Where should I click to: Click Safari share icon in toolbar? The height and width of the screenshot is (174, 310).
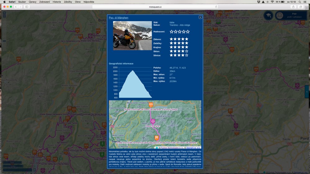coord(293,7)
